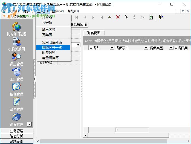
Task: Switch to 列表视图 tab
Action: point(94,33)
